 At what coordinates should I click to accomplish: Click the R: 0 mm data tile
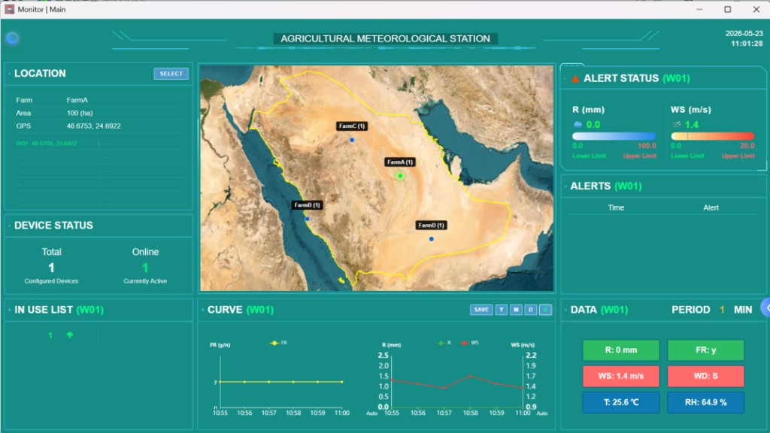click(620, 350)
